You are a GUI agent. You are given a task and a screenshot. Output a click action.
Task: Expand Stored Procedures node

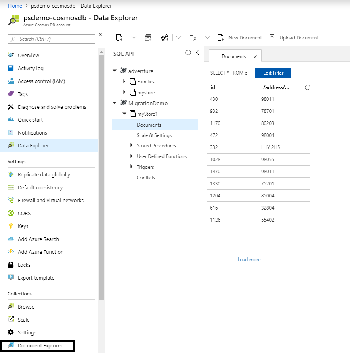click(131, 145)
